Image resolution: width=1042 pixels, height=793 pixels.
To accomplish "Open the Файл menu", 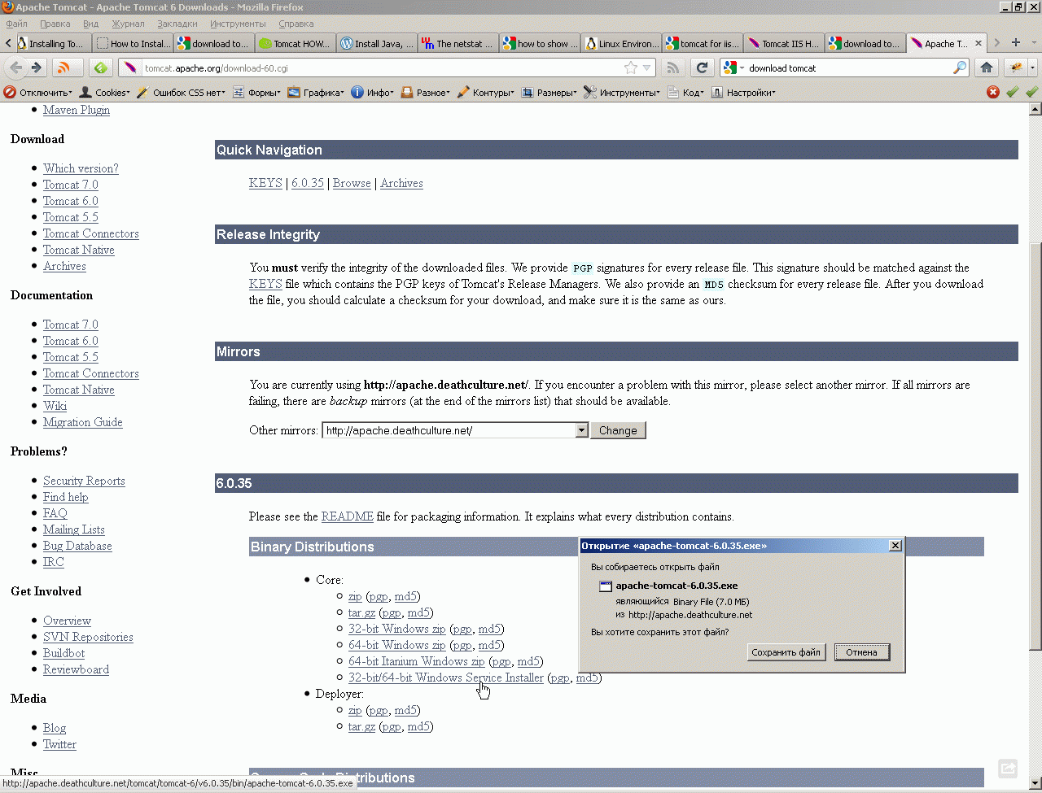I will [x=17, y=24].
